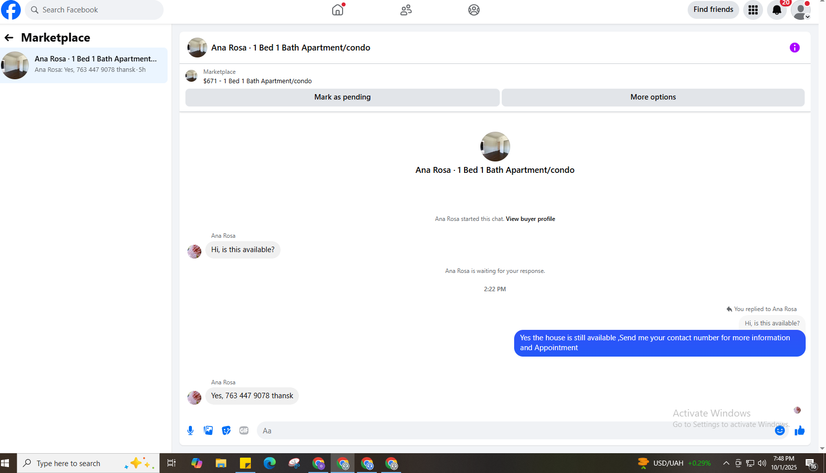Open the Facebook menu grid icon
The width and height of the screenshot is (826, 473).
pos(753,10)
